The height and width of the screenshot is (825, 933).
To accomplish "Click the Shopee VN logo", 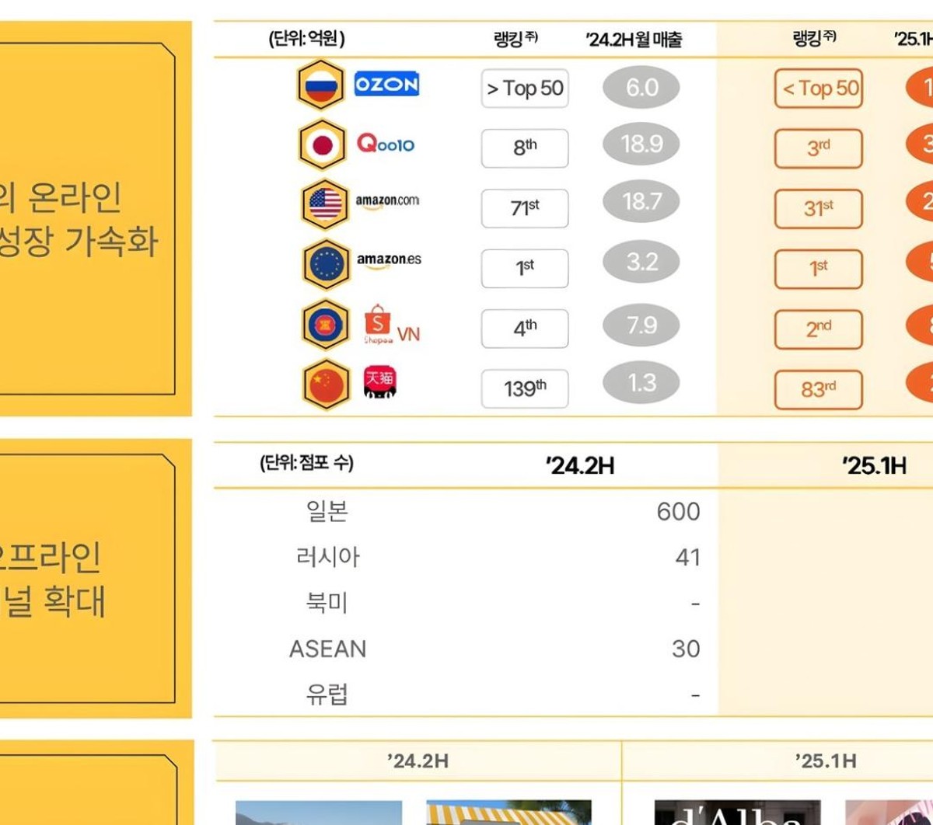I will tap(391, 325).
